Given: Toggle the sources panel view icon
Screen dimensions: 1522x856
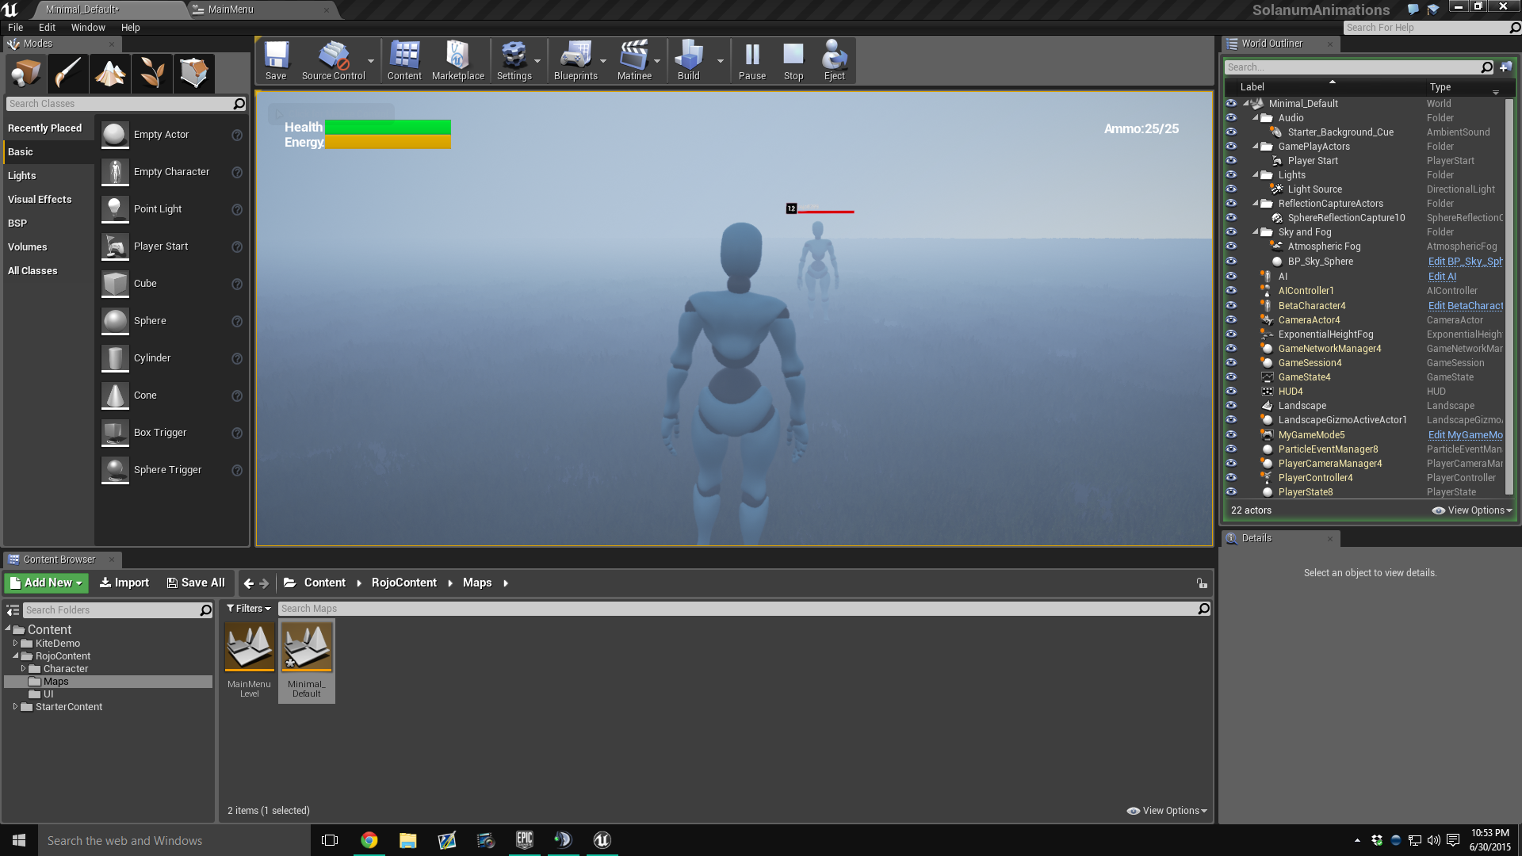Looking at the screenshot, I should [x=13, y=610].
